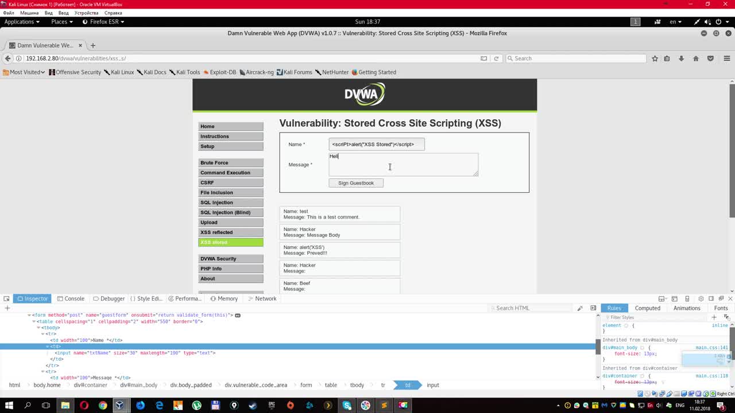Screen dimensions: 735x413
Task: Open Windows taskbar search
Action: tap(28, 406)
